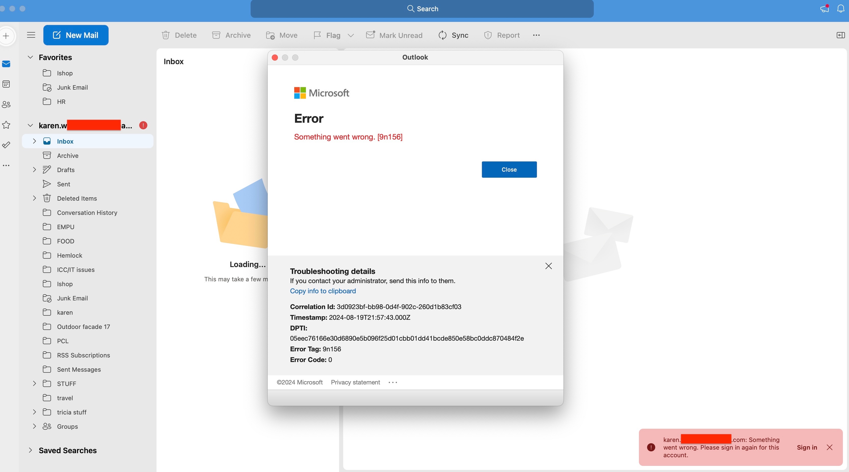Open the Calendar view in the left rail
Screen dimensions: 849x472
6,84
